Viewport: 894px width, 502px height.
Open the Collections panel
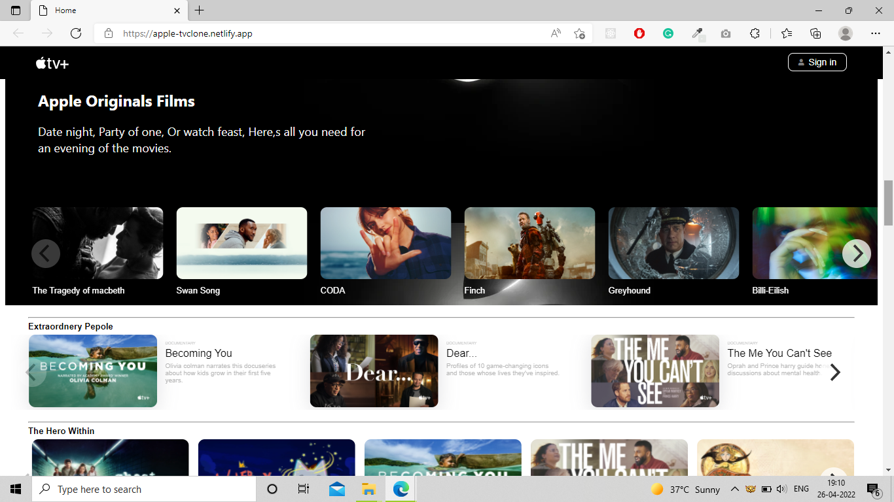815,33
